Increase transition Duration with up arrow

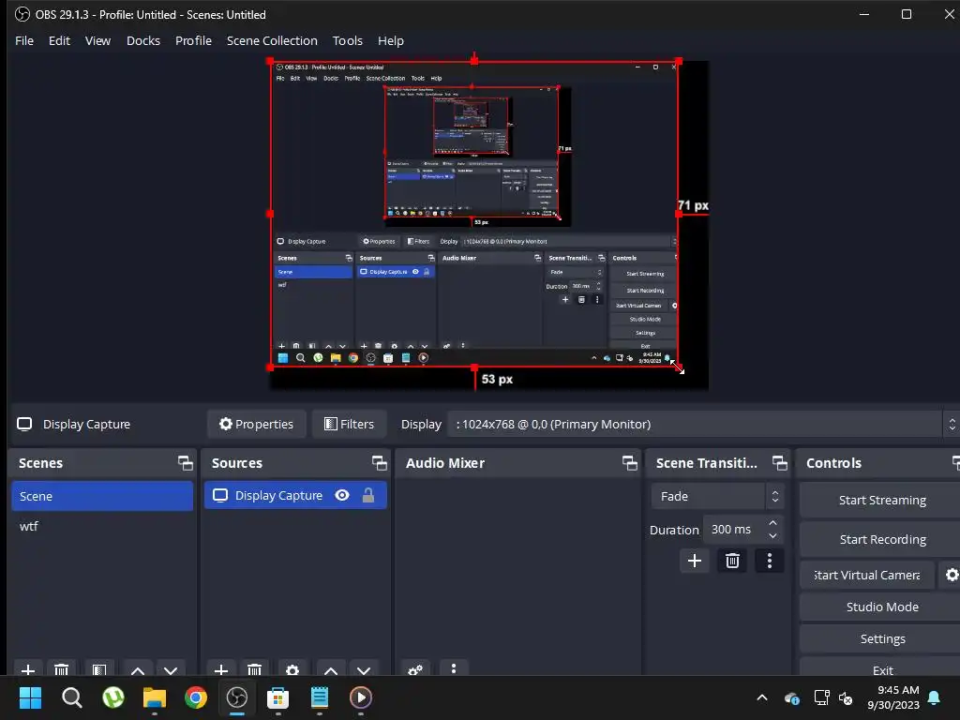tap(772, 523)
